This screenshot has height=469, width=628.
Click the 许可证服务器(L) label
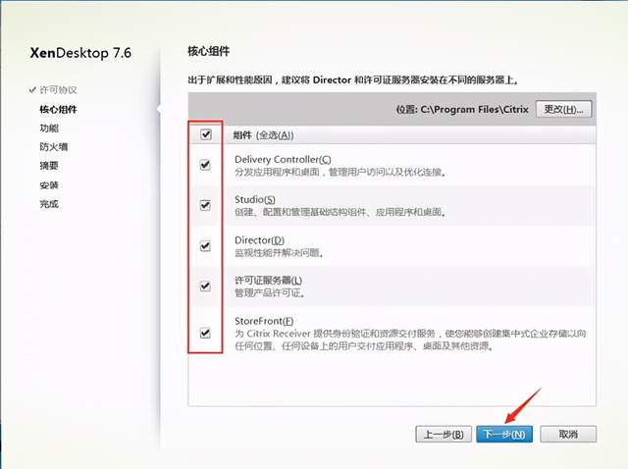(268, 281)
